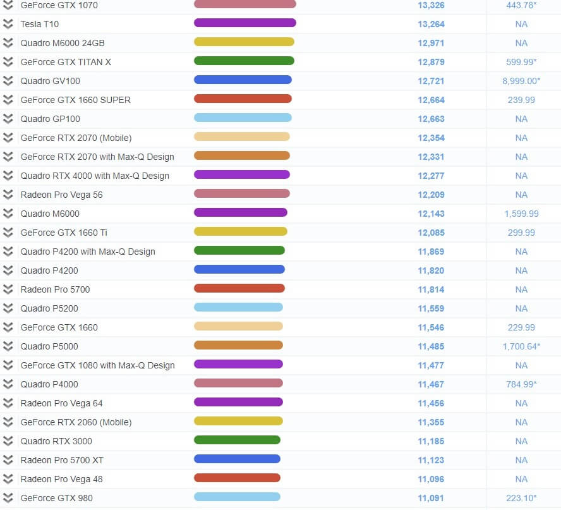Click the 229.99 price for GTX 1660
The height and width of the screenshot is (510, 561).
click(522, 327)
